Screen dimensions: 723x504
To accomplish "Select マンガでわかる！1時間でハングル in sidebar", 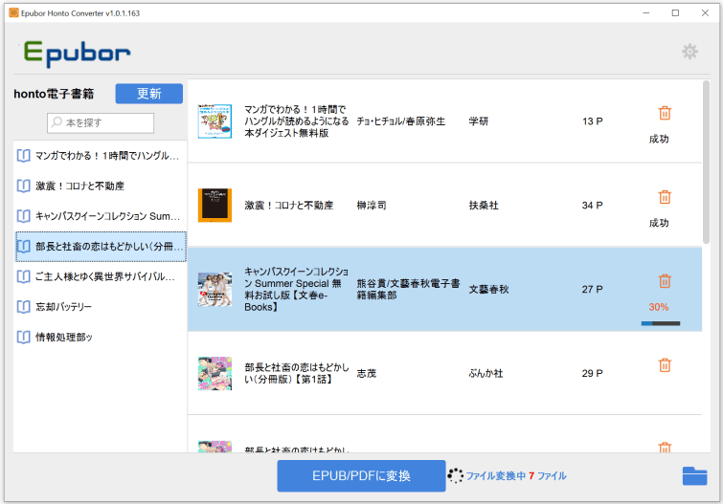I will pos(101,156).
